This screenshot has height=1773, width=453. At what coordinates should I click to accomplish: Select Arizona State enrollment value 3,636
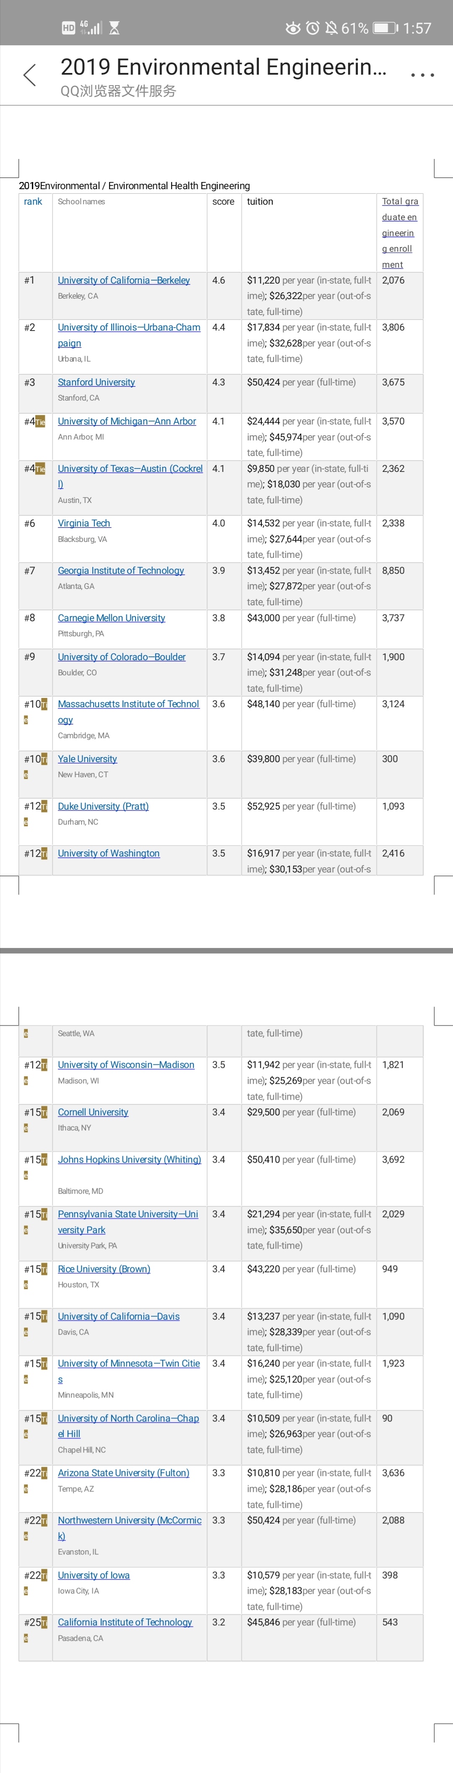(393, 1473)
